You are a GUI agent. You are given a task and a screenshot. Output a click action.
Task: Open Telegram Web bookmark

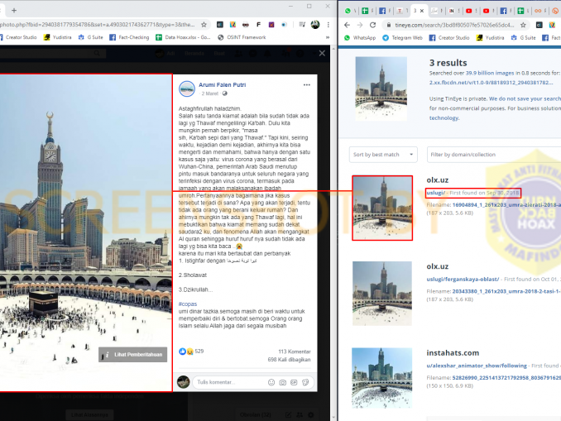click(x=402, y=37)
